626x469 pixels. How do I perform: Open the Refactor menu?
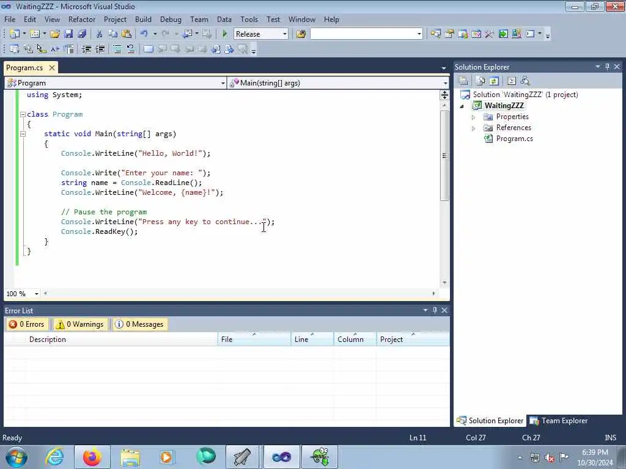(x=82, y=19)
